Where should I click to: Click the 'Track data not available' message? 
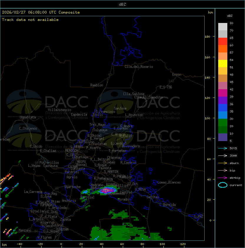pos(30,20)
